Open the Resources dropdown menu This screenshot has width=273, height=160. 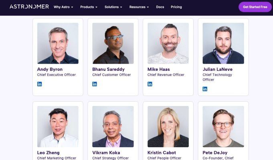coord(139,7)
